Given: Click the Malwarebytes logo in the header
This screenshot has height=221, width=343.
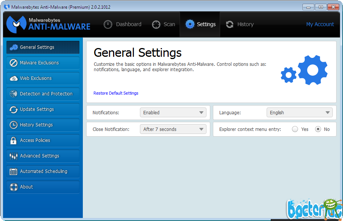Looking at the screenshot, I should [x=48, y=24].
